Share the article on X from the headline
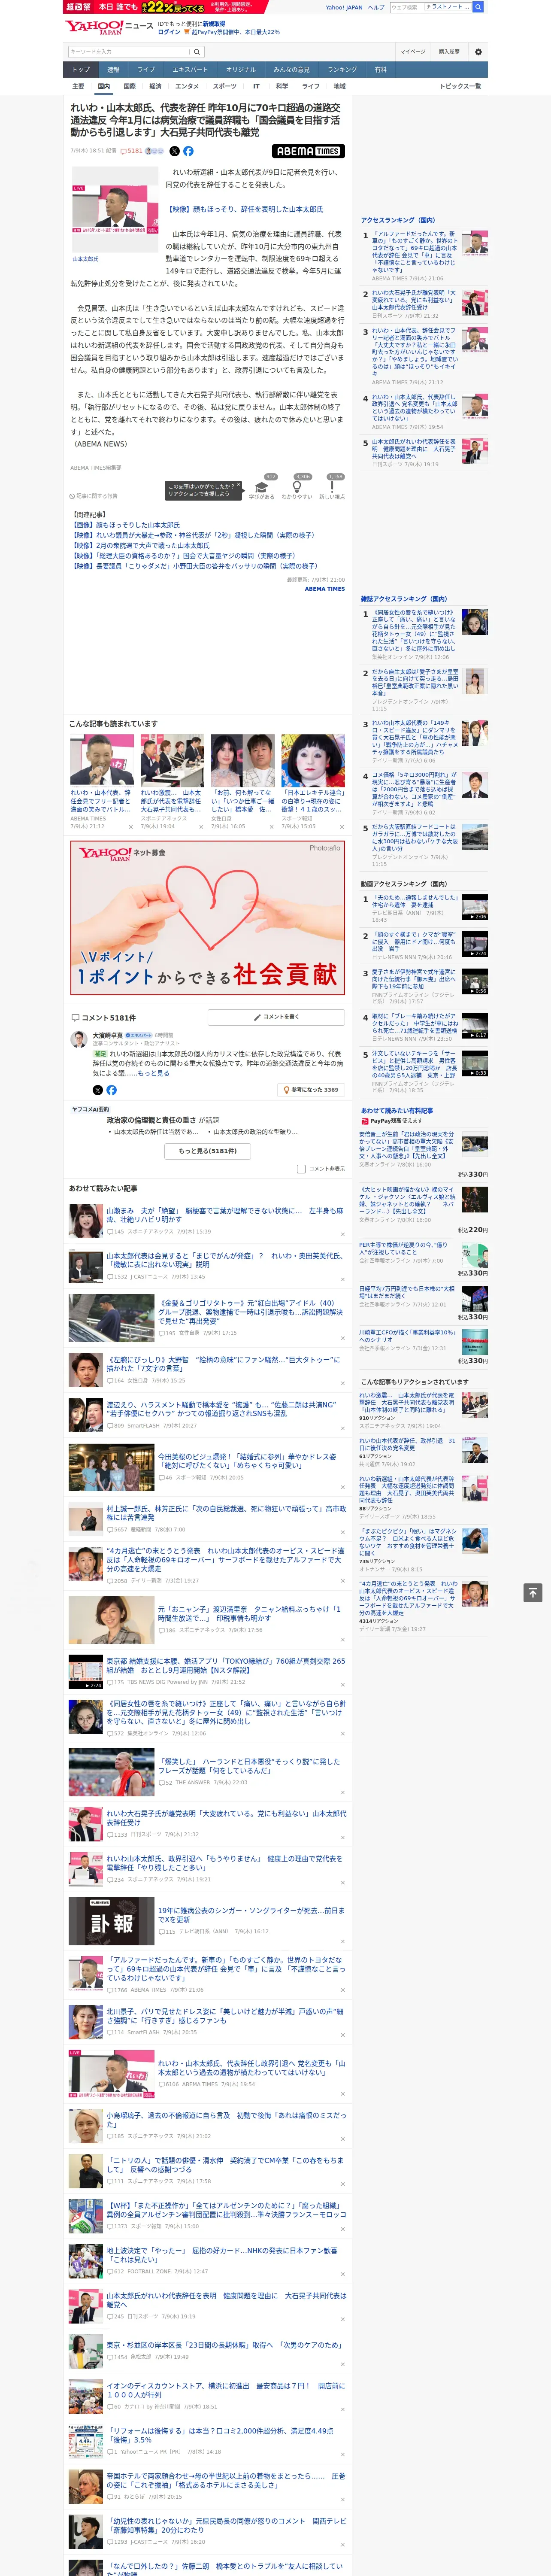Screen dimensions: 551x2576 (x=174, y=151)
